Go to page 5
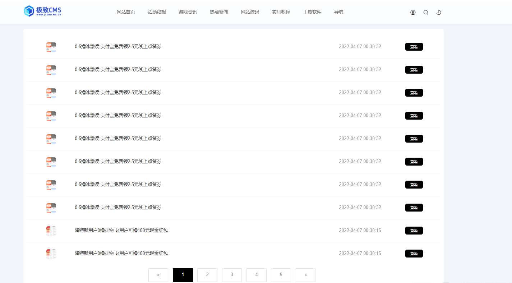Viewport: 512px width, 283px height. tap(281, 275)
